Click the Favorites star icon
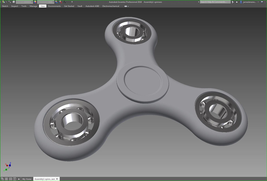Image resolution: width=267 pixels, height=181 pixels. coord(237,2)
